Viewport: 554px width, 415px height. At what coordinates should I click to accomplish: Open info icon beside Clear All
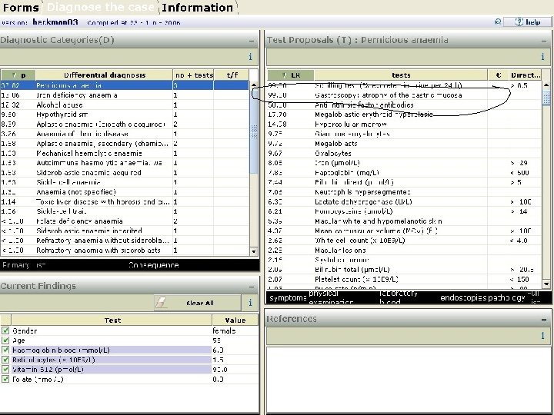(250, 303)
